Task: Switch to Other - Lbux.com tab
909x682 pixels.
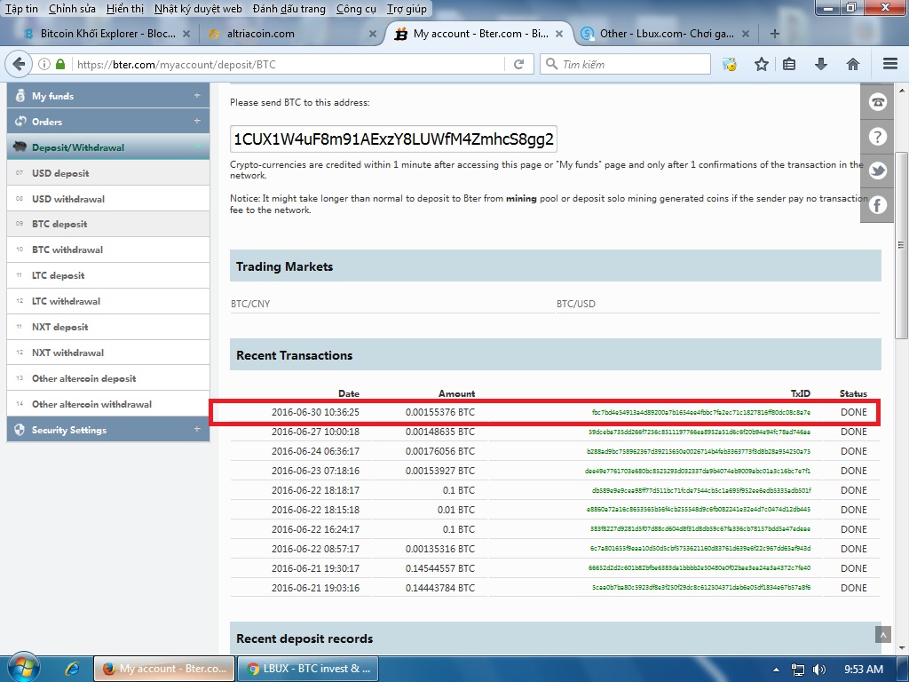Action: [667, 34]
